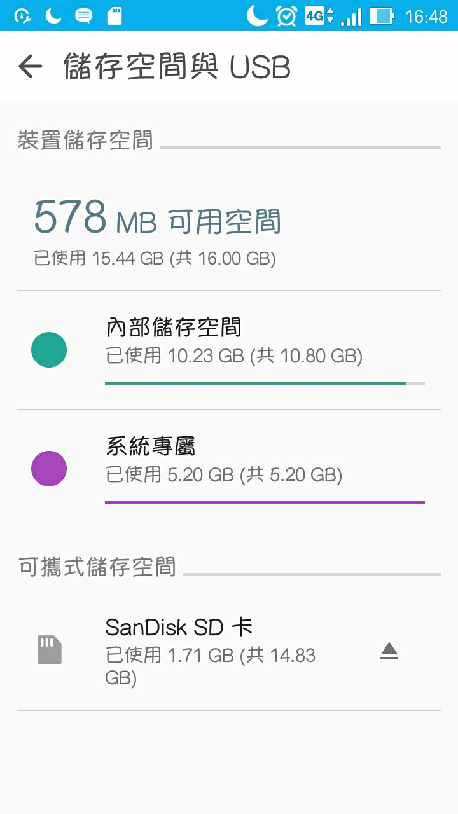Tap the purple system usage bar
458x814 pixels.
click(x=265, y=502)
